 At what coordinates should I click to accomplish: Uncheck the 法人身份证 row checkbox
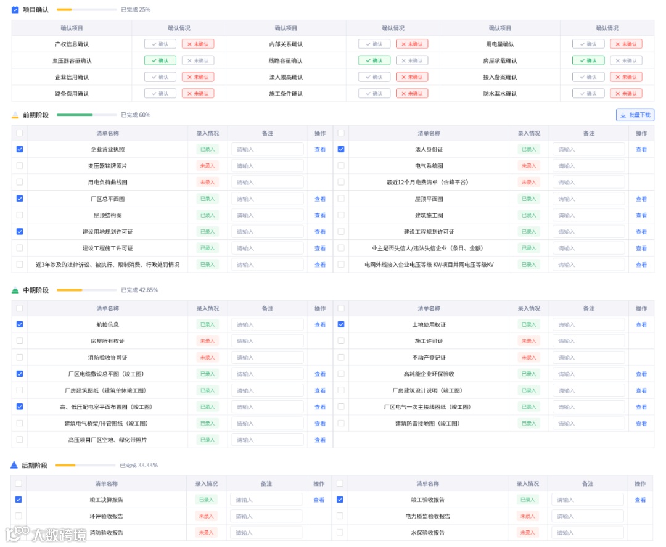341,149
